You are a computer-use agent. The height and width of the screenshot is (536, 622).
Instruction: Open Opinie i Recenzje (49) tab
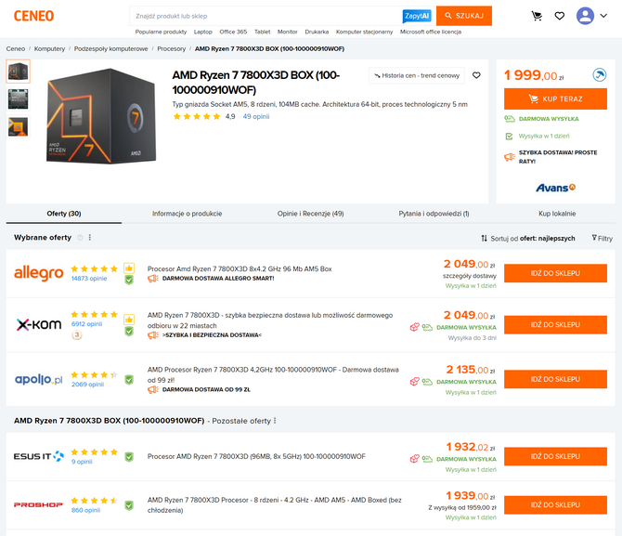[310, 214]
